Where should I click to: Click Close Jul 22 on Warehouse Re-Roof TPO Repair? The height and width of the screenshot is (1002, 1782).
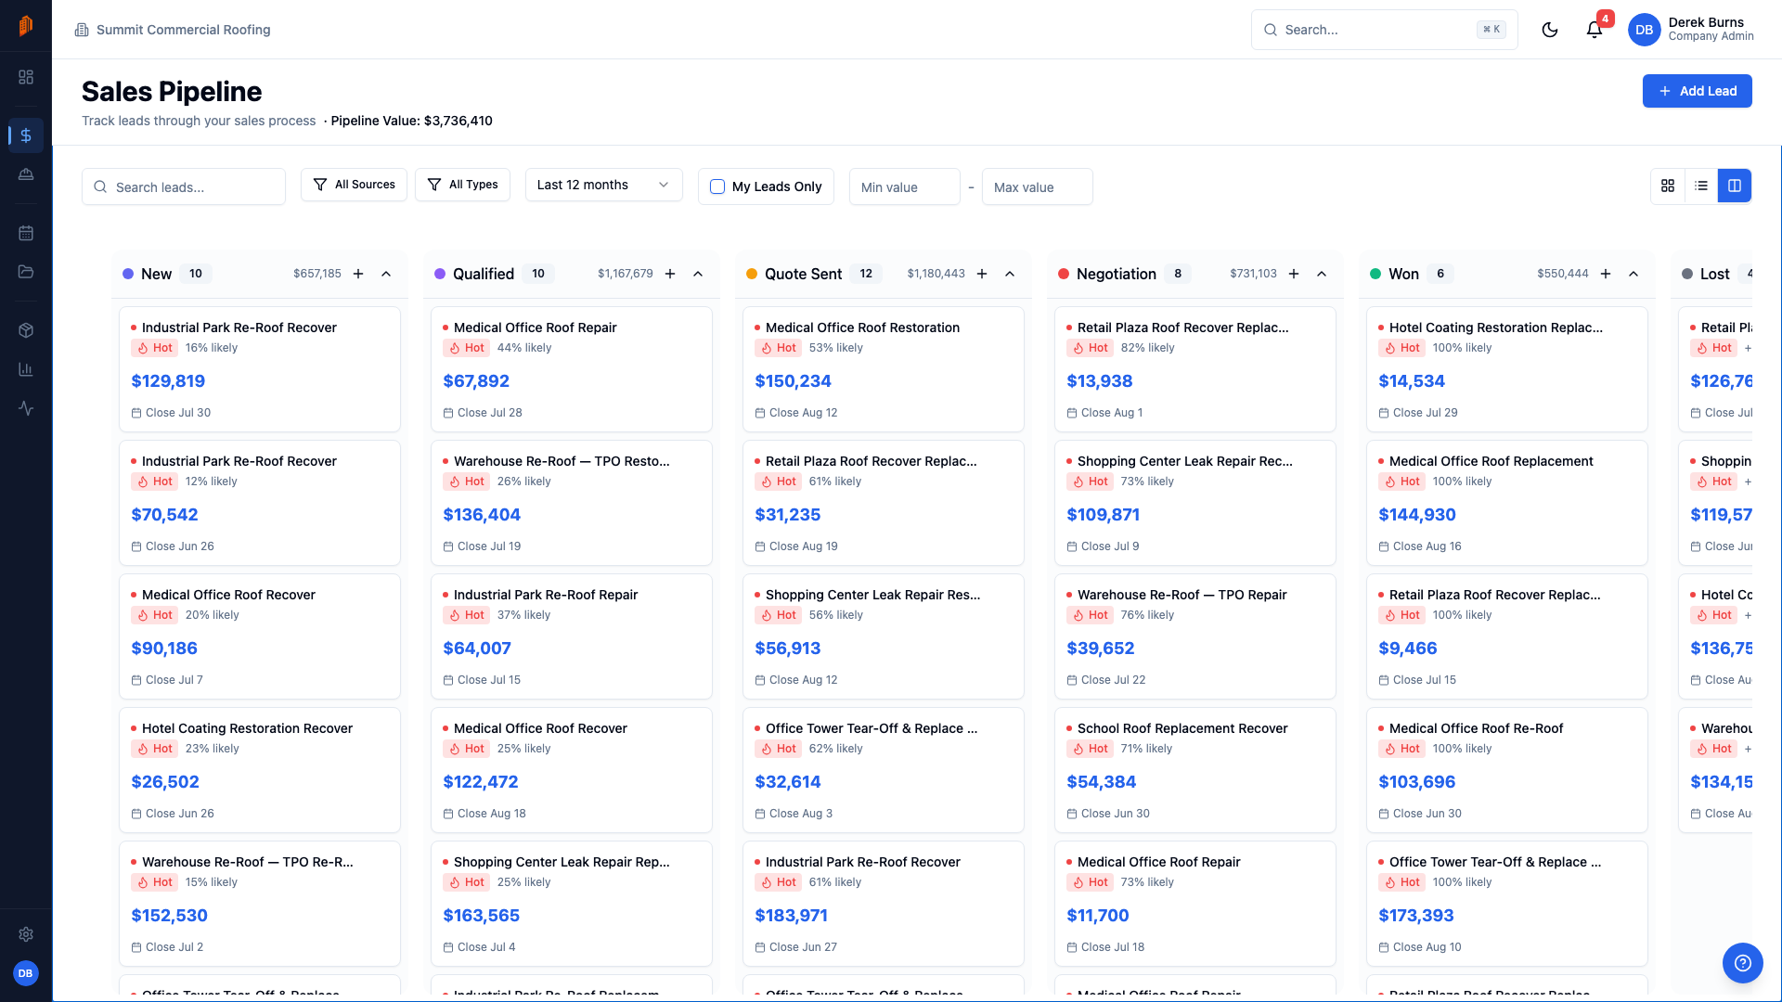point(1113,680)
